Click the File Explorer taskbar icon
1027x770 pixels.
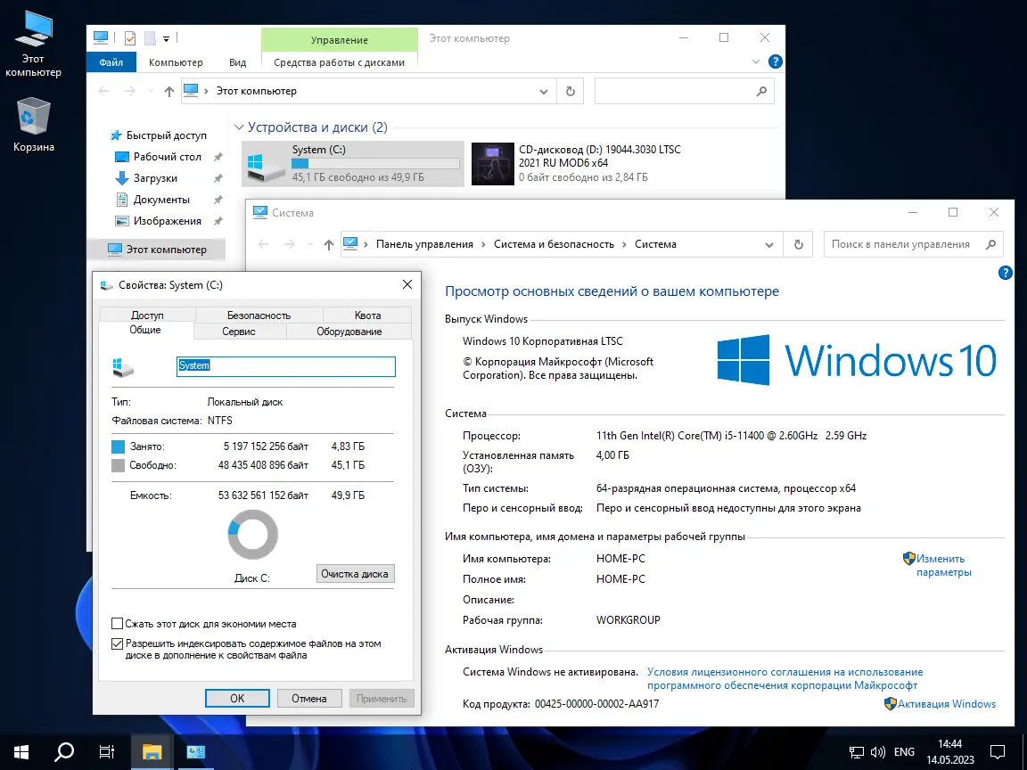[x=152, y=752]
